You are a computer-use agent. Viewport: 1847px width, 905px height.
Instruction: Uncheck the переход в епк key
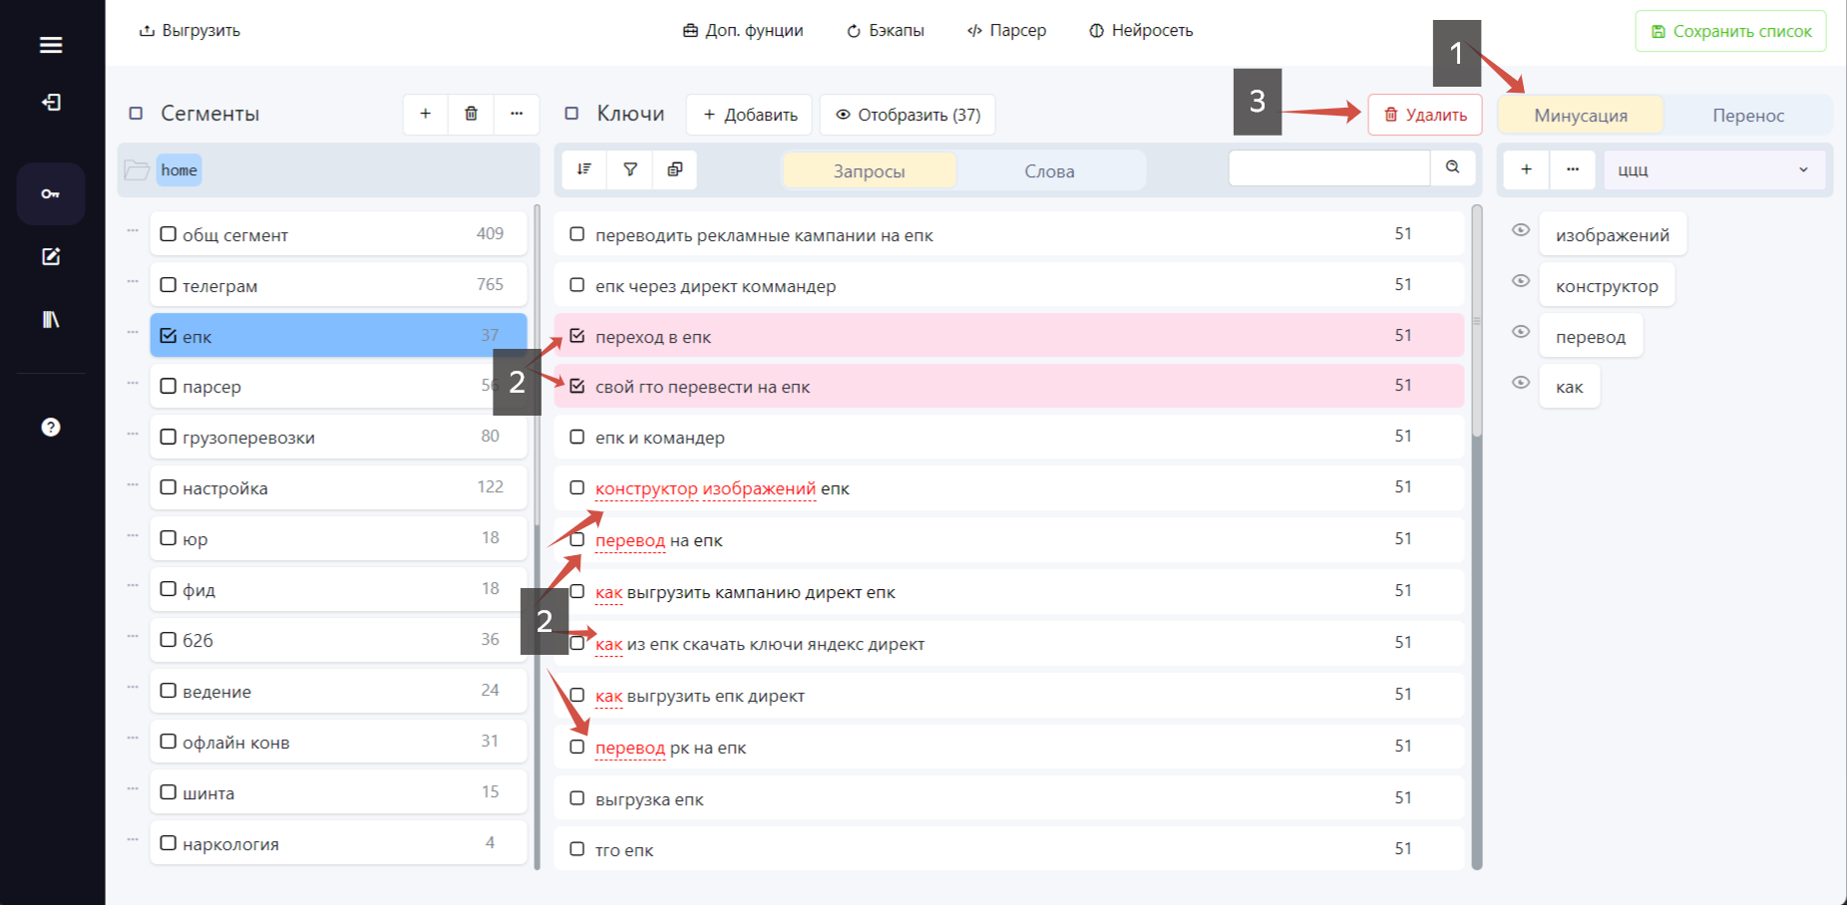pyautogui.click(x=576, y=336)
